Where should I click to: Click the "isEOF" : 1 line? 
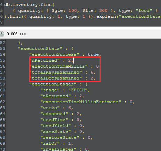point(57,143)
